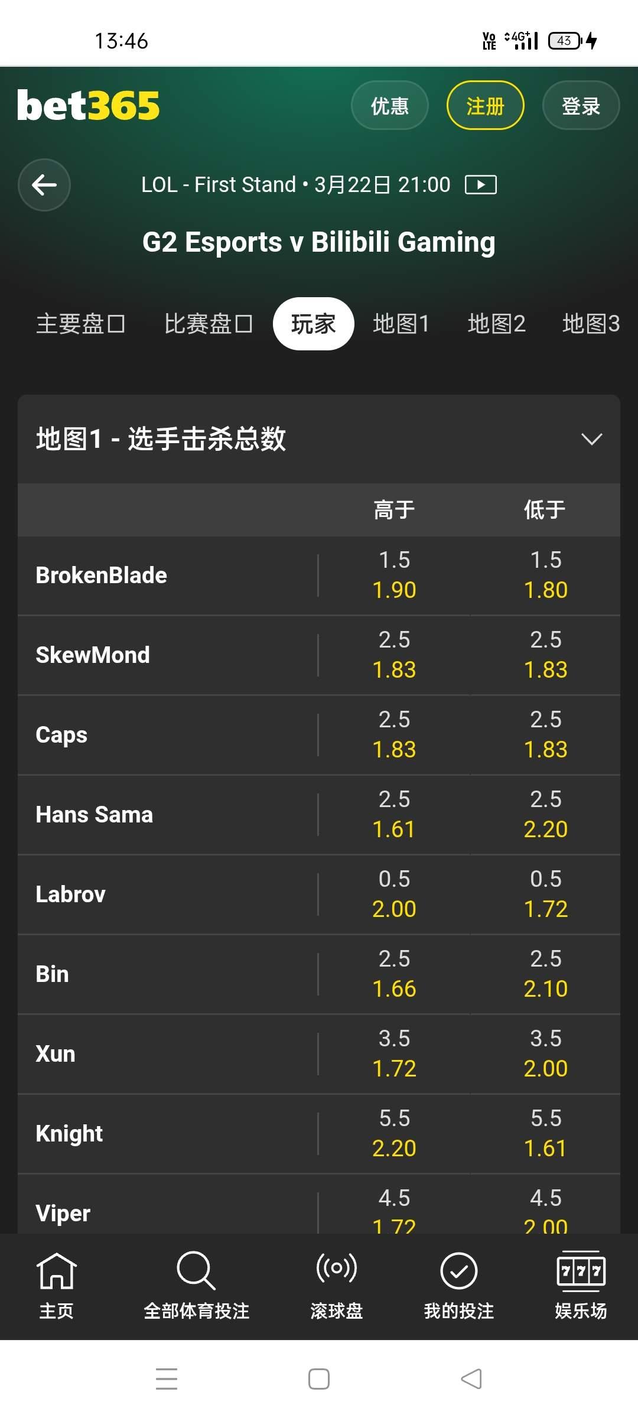Switch to the 地图2 tab

coord(496,324)
